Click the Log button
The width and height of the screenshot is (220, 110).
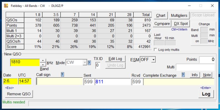pyautogui.click(x=206, y=94)
